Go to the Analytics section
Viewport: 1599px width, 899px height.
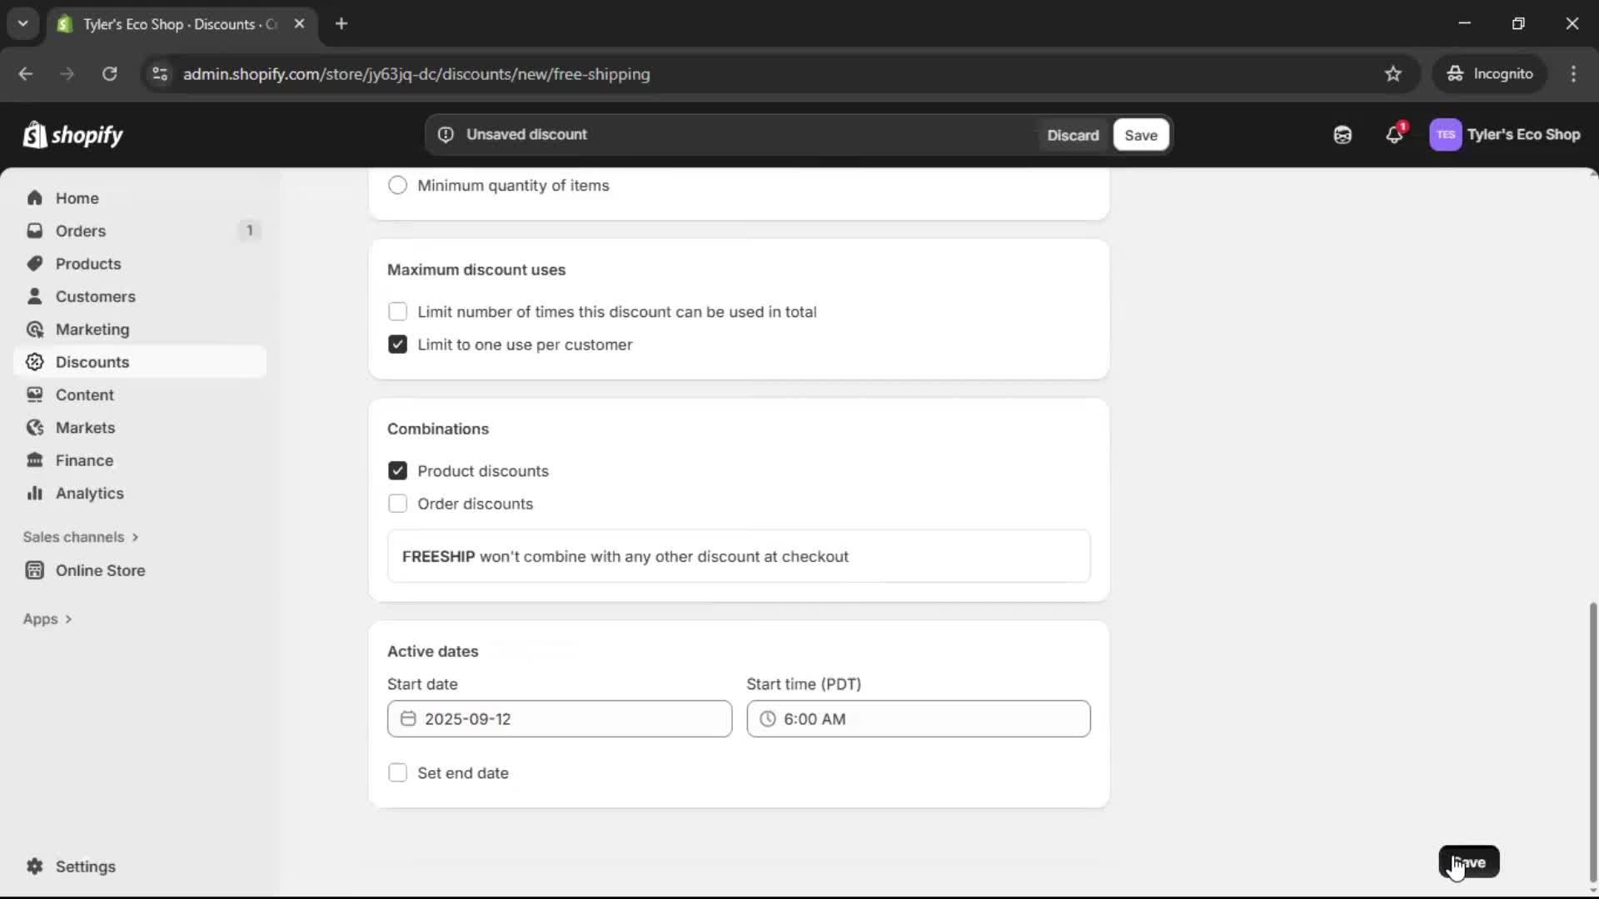tap(88, 493)
